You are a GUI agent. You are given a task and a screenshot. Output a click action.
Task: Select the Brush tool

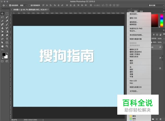click(x=7, y=24)
